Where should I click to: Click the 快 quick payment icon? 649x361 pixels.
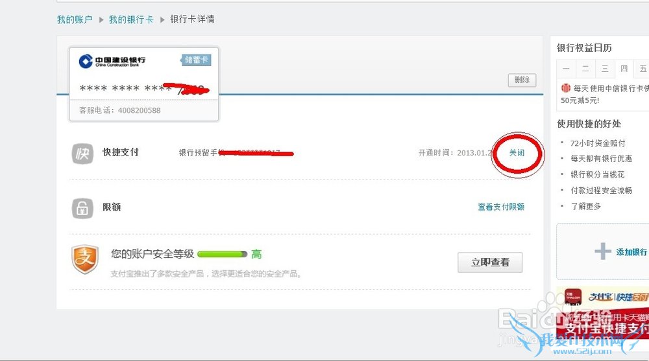pos(82,154)
